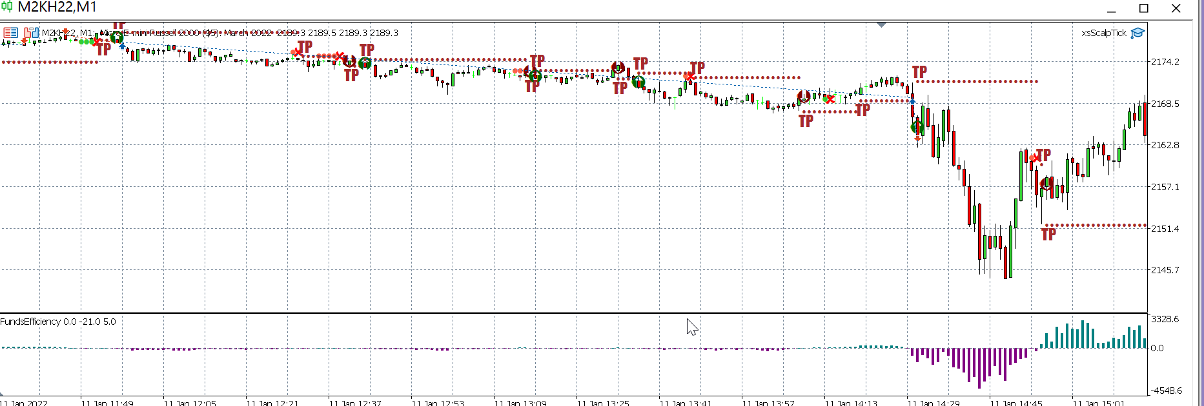The image size is (1204, 406).
Task: Click the 11 Jan 12:37 time label
Action: tap(355, 403)
